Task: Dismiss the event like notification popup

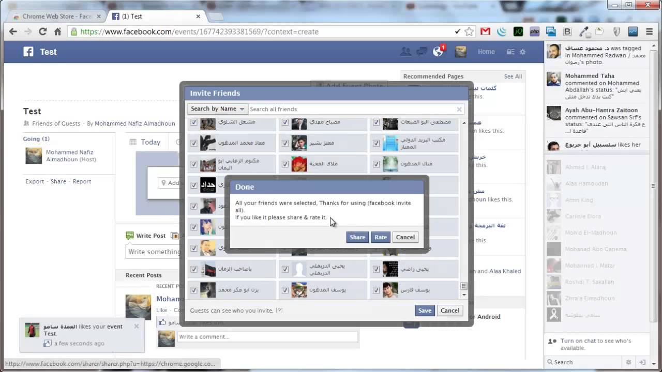Action: tap(137, 326)
